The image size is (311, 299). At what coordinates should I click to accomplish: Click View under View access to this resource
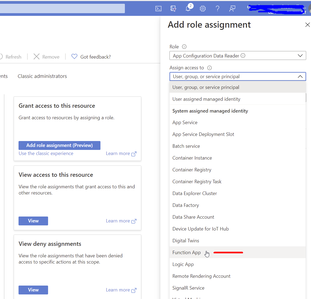click(x=33, y=221)
